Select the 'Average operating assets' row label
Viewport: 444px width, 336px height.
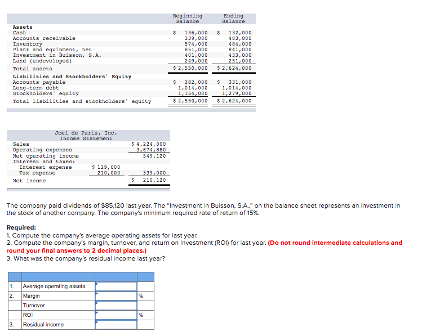54,286
